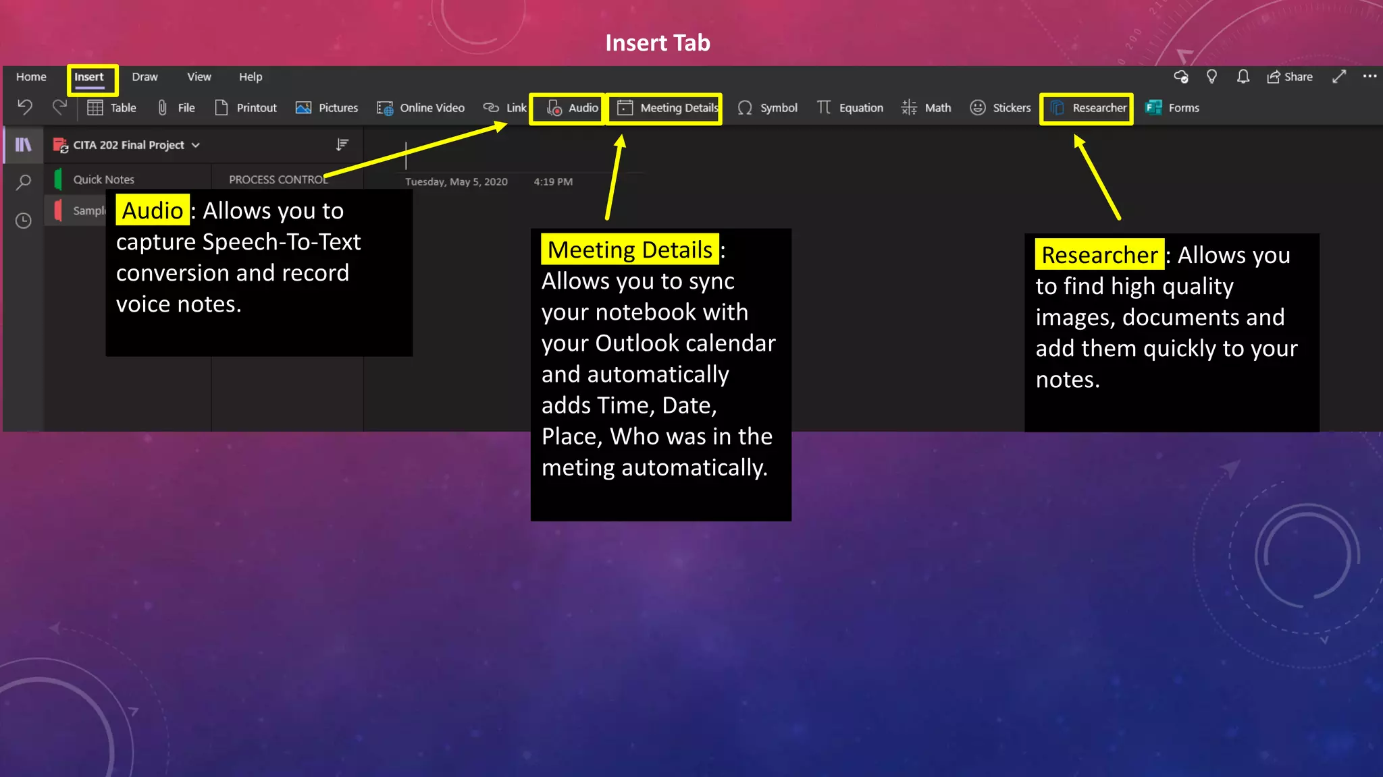Expand the CITA 202 Final Project notebook dropdown
Screen dimensions: 1383x777
196,145
